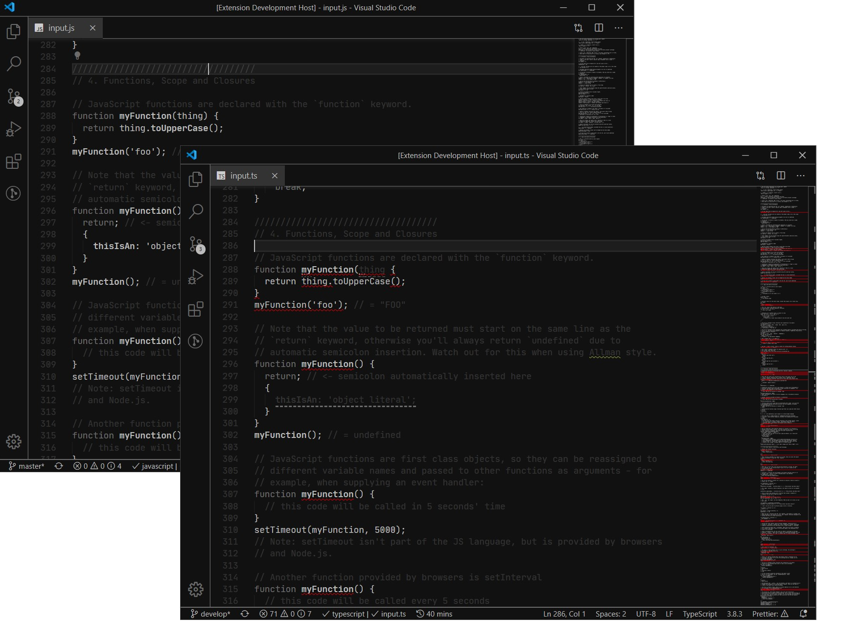The height and width of the screenshot is (642, 857).
Task: Open More Actions menu in input.ts window
Action: click(801, 176)
